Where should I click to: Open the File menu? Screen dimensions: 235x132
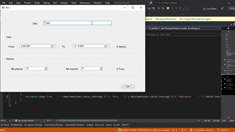(4, 3)
